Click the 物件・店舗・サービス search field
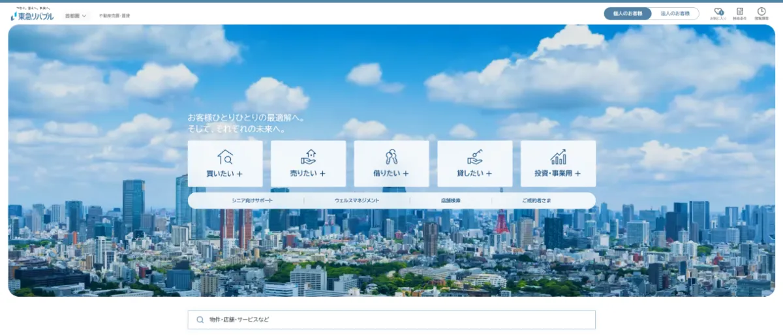Screen dimensions: 783x336 [391, 320]
